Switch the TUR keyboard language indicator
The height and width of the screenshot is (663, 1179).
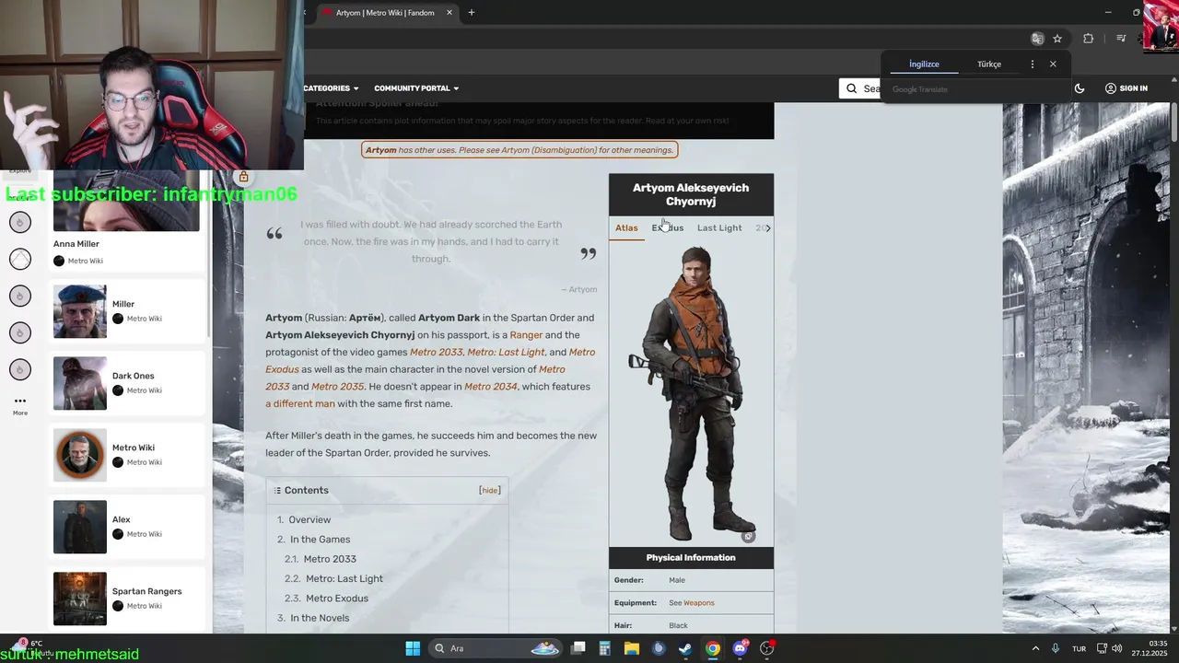click(1079, 648)
